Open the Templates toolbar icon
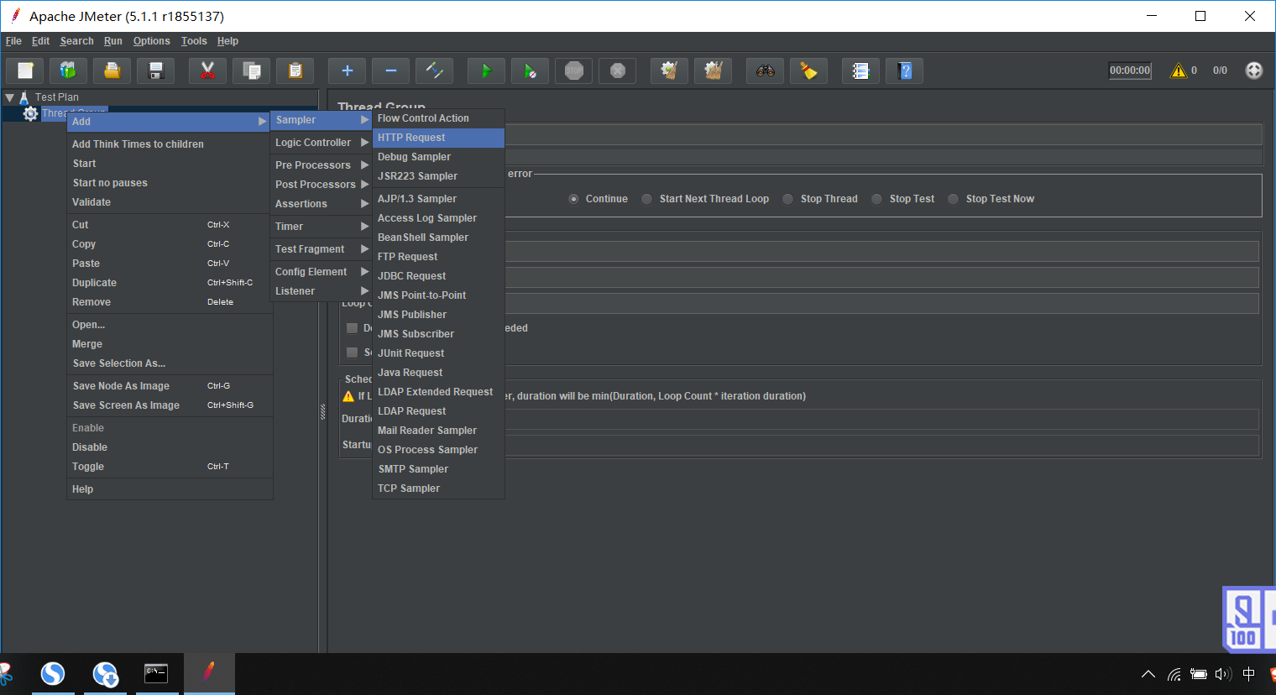1276x695 pixels. click(69, 71)
